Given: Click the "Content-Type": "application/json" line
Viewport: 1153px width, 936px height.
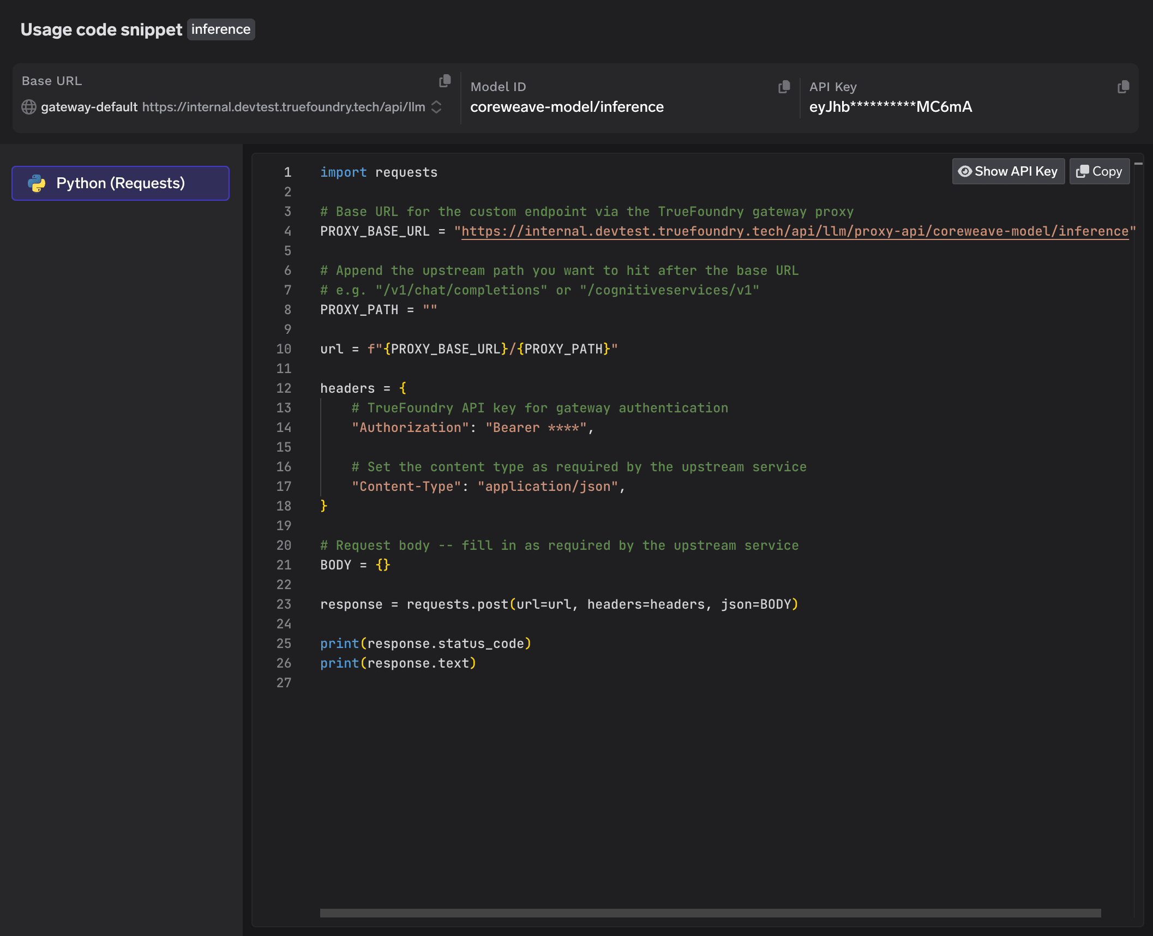Looking at the screenshot, I should (x=488, y=487).
